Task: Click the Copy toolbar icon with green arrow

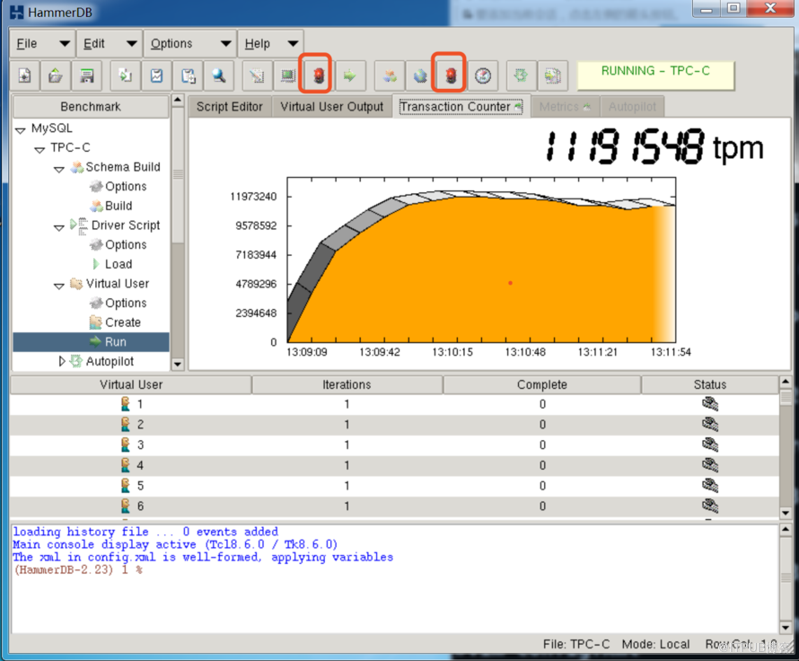Action: pos(126,76)
